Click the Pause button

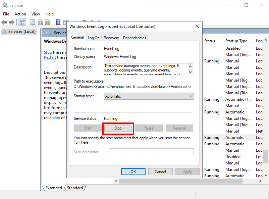tap(149, 128)
